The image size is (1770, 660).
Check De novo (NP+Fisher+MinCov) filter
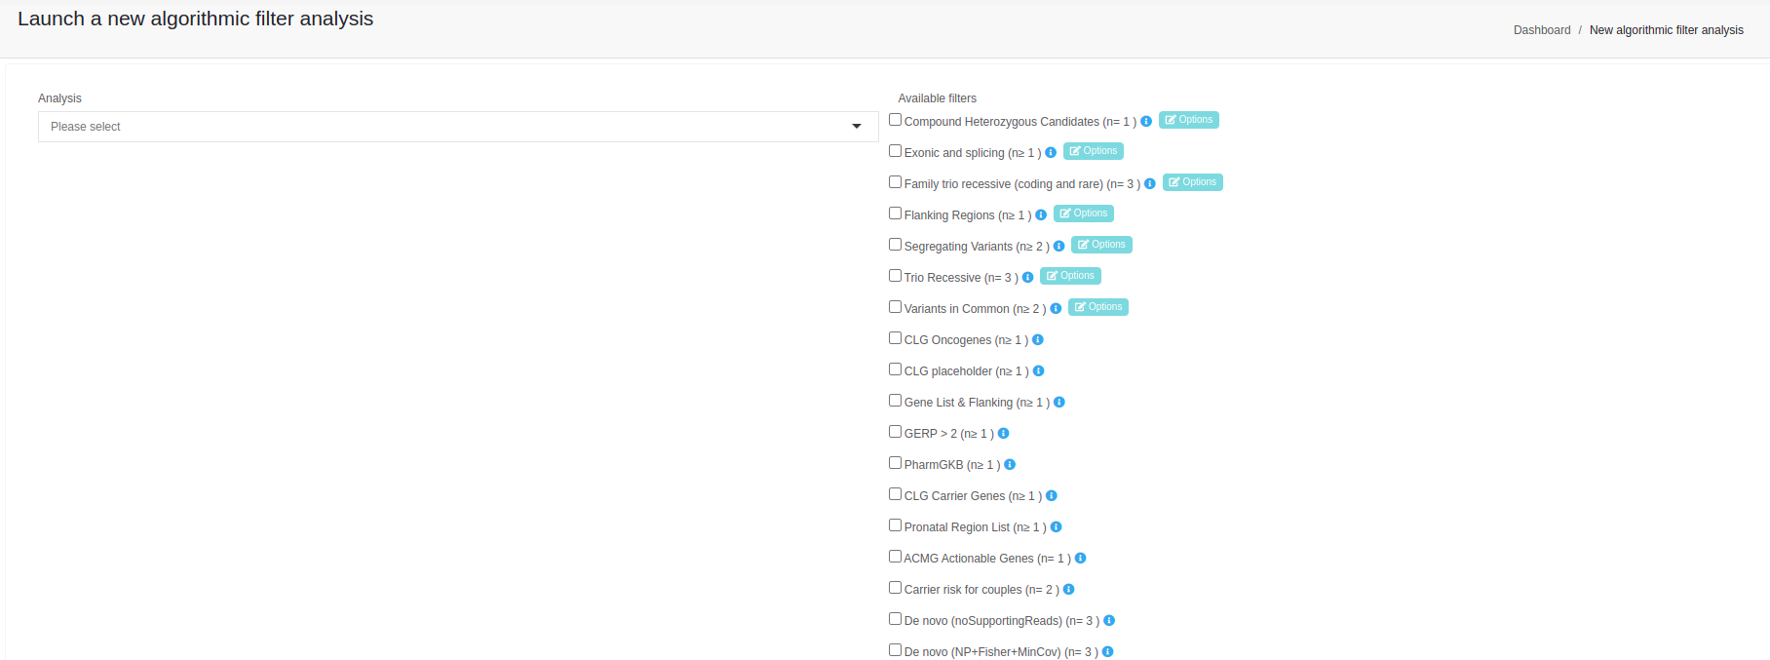(x=895, y=650)
